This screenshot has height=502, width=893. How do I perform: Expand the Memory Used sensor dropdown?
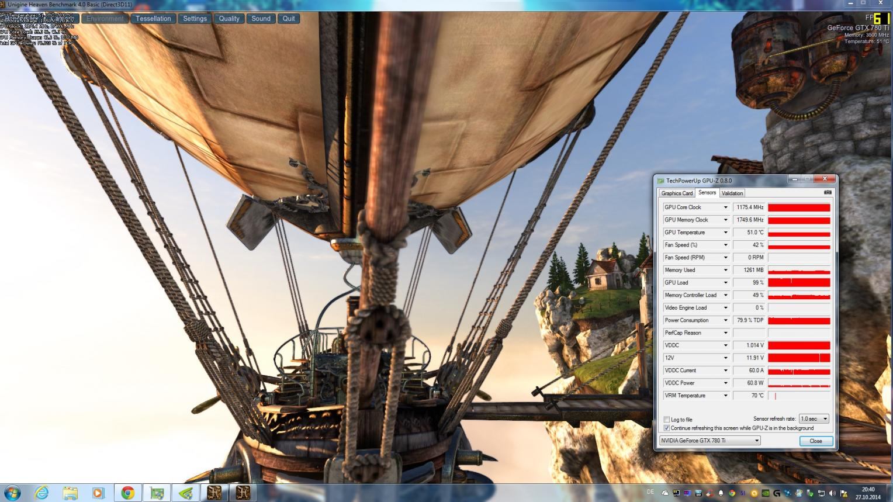pyautogui.click(x=725, y=270)
